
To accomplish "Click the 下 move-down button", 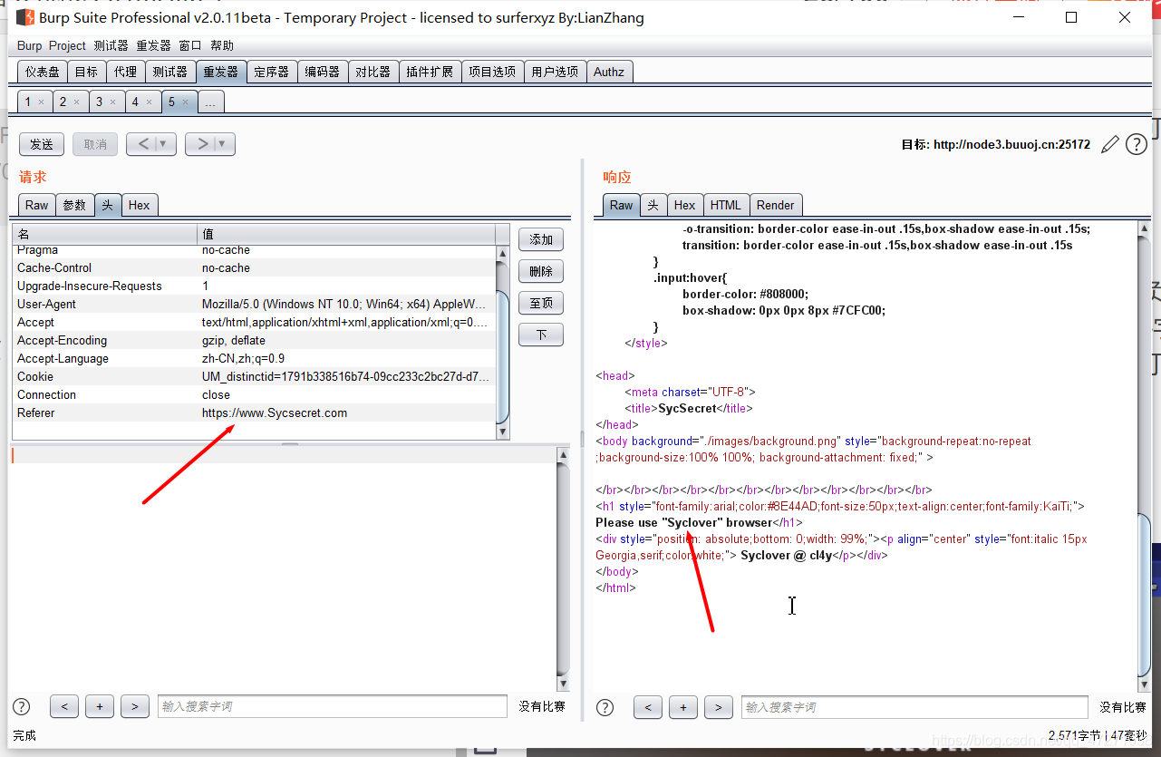I will coord(541,335).
